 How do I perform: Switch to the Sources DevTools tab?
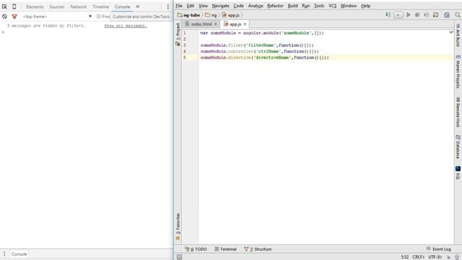tap(57, 6)
